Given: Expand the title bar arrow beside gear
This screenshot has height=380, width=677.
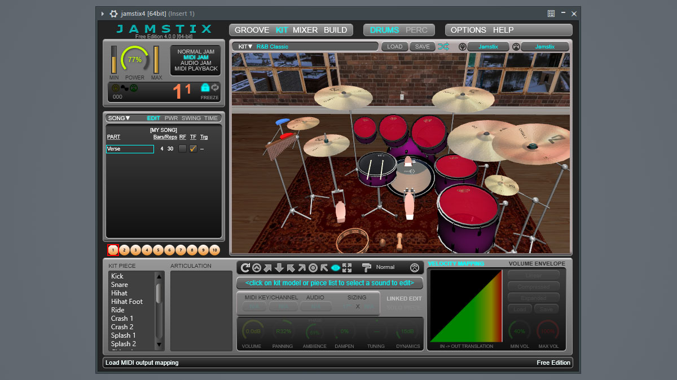Looking at the screenshot, I should tap(103, 14).
